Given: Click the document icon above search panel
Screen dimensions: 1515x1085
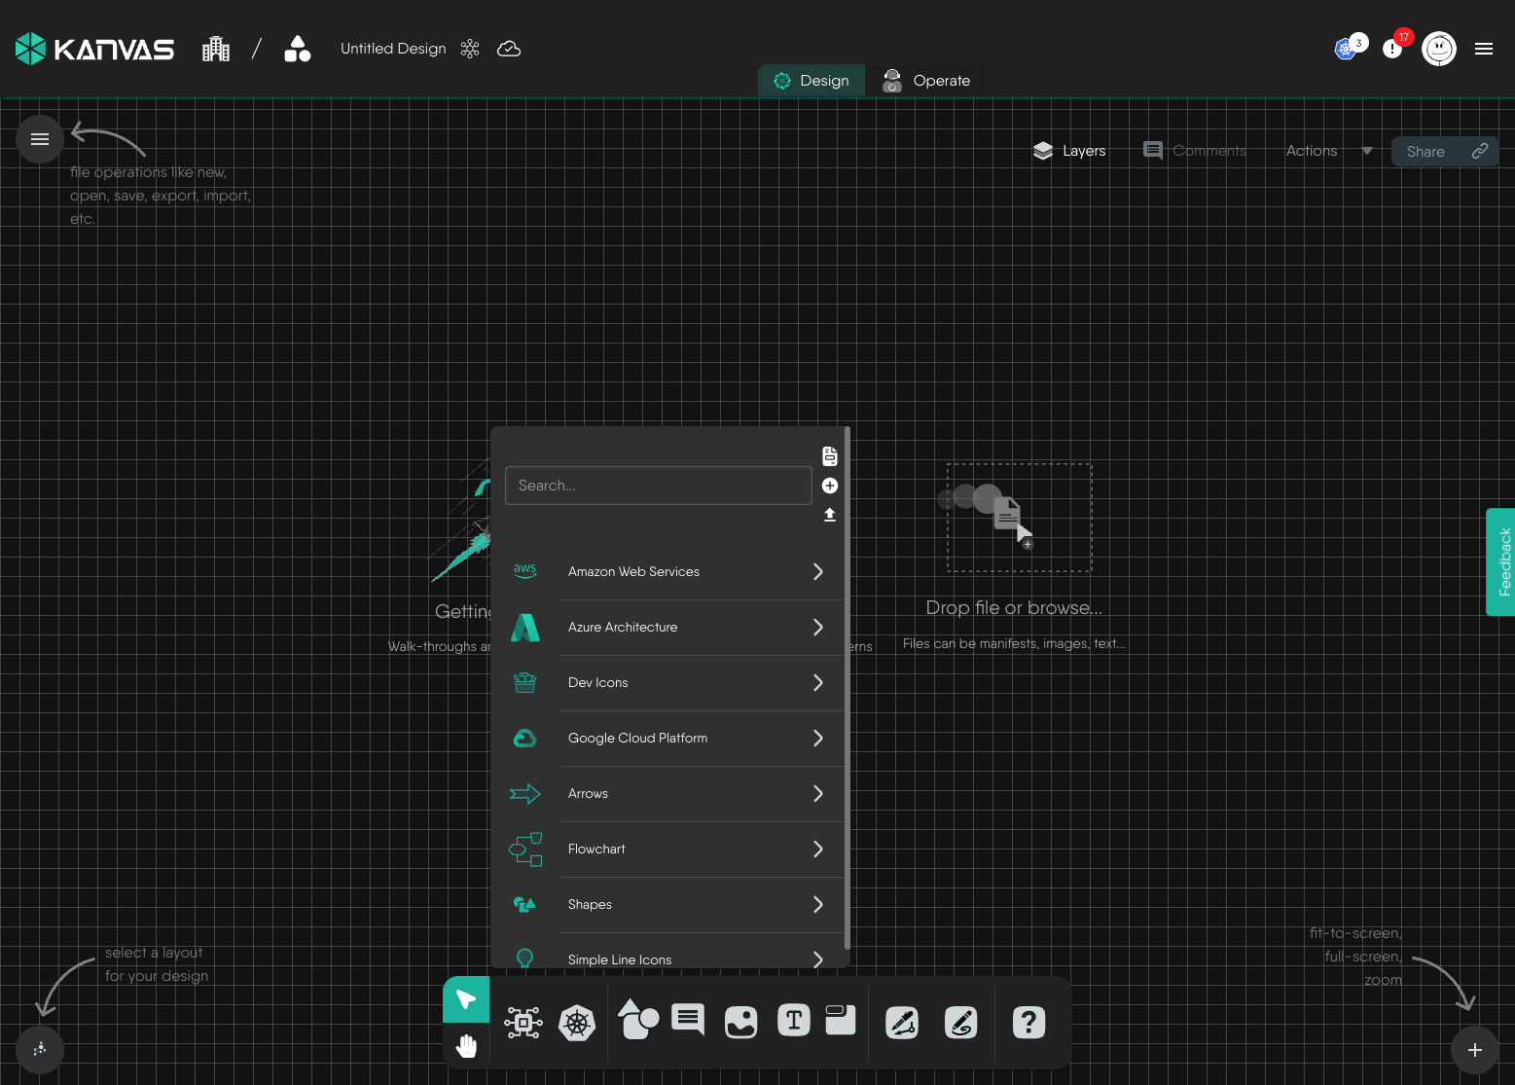Looking at the screenshot, I should [x=830, y=456].
